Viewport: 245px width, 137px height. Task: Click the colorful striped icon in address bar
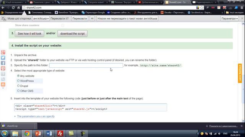point(198,8)
